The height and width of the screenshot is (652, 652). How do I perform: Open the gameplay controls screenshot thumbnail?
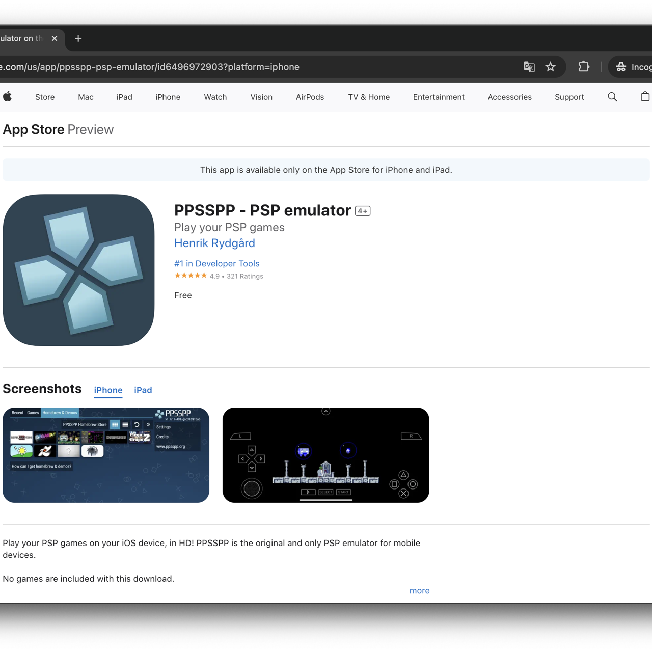click(326, 455)
